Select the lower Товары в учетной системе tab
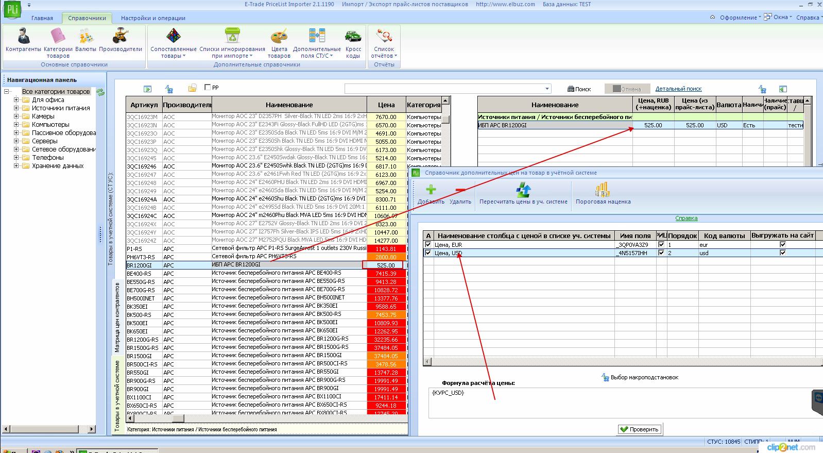This screenshot has height=453, width=823. (x=117, y=395)
